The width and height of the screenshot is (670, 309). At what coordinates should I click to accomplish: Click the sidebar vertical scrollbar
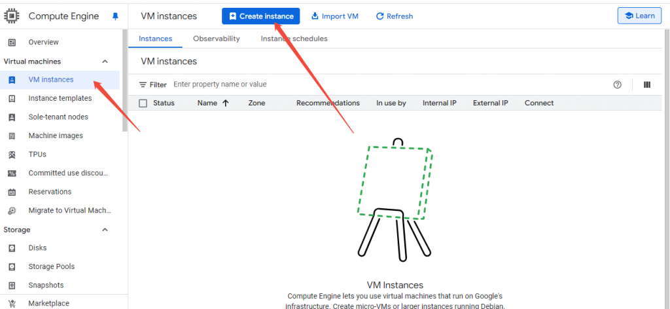click(x=124, y=81)
